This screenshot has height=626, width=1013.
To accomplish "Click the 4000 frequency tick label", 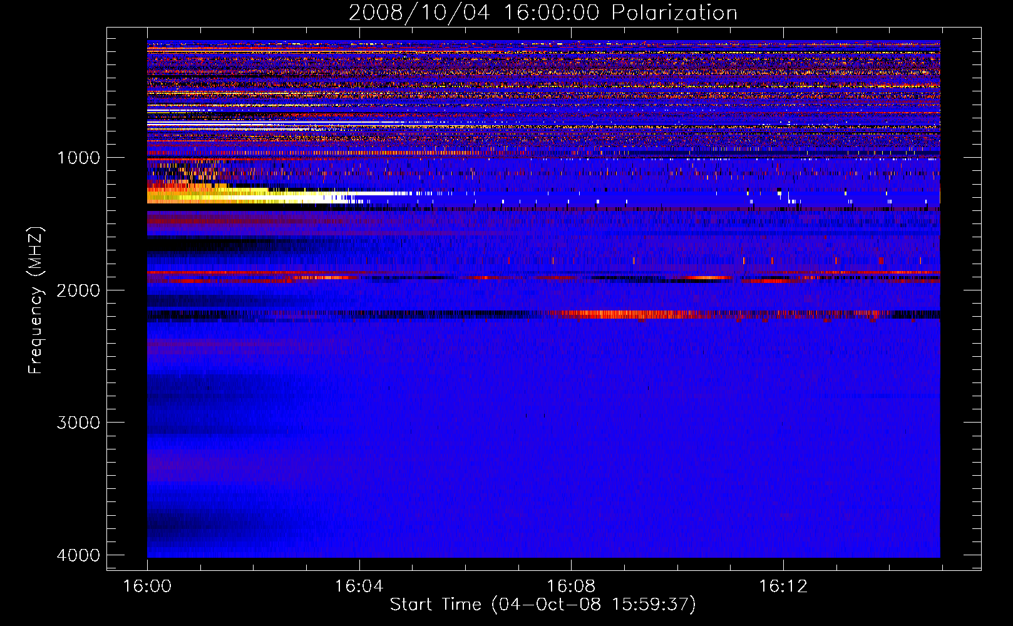I will coord(78,555).
